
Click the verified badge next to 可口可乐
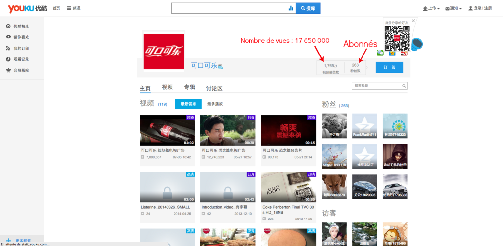pyautogui.click(x=220, y=67)
